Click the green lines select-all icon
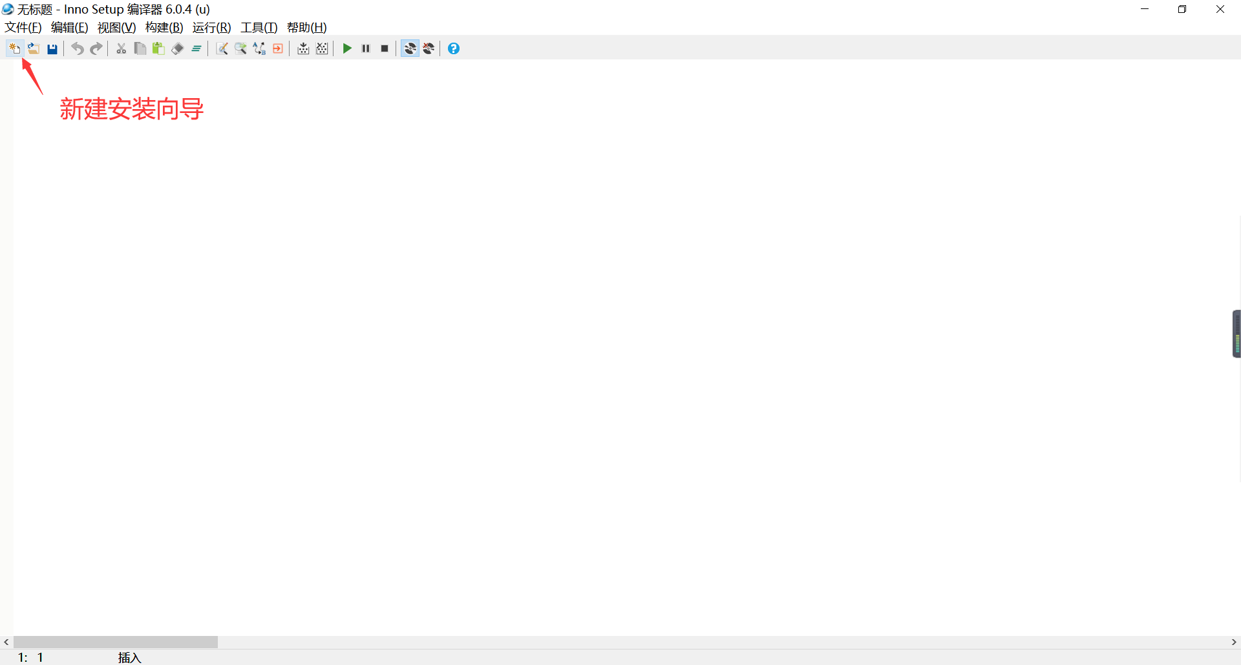Viewport: 1241px width, 665px height. (x=196, y=48)
